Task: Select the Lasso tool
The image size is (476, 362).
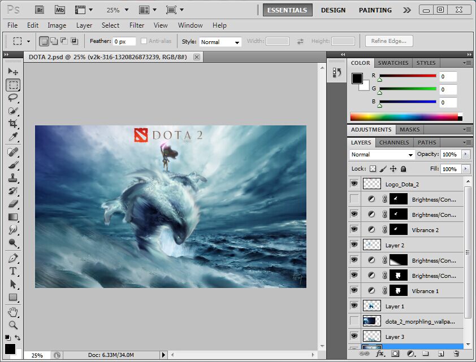Action: pos(13,98)
